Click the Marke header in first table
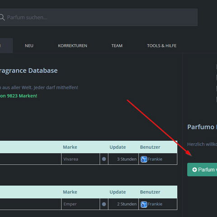 pos(70,147)
